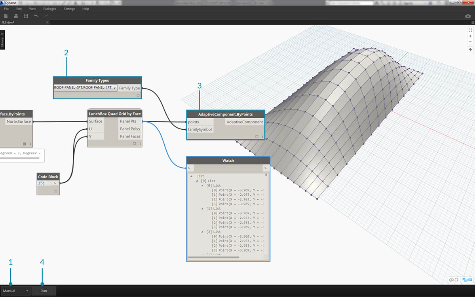Zoom out with the minus icon

point(470,42)
